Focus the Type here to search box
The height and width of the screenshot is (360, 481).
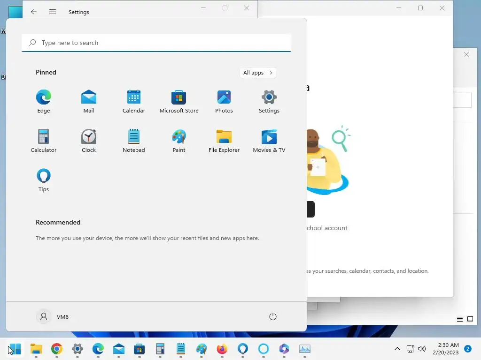tap(156, 43)
